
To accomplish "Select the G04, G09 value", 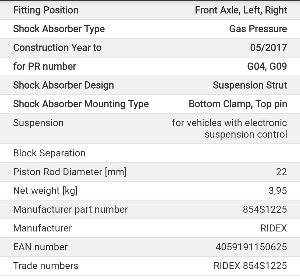I will (267, 67).
